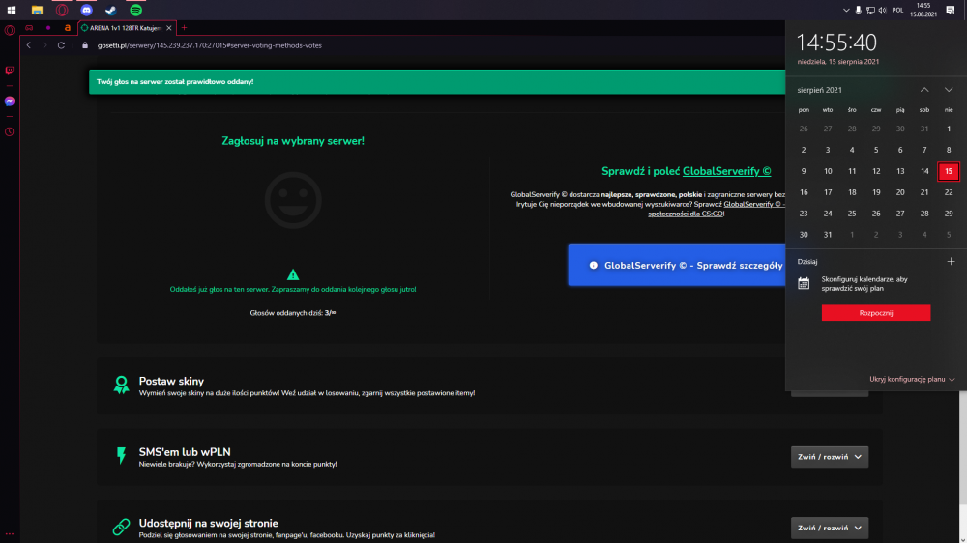Show hidden system tray icons

click(846, 10)
